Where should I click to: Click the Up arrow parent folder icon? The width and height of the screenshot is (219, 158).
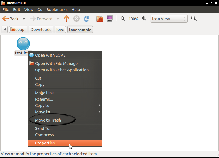pyautogui.click(x=66, y=19)
